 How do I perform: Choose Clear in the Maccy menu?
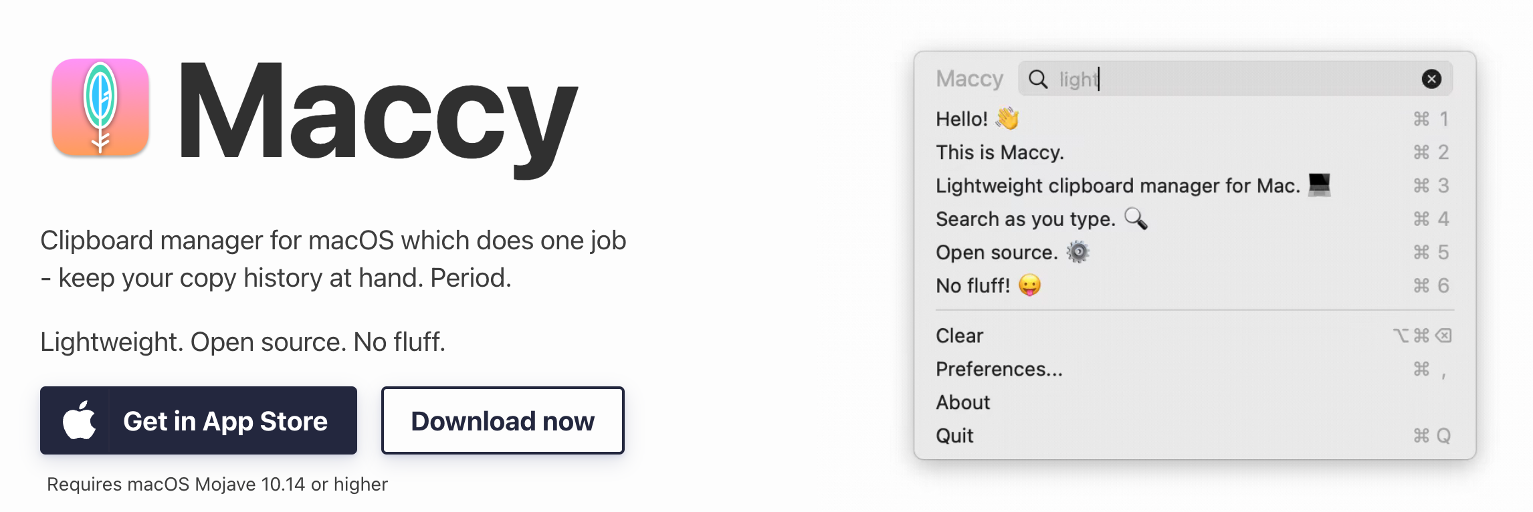(x=959, y=336)
